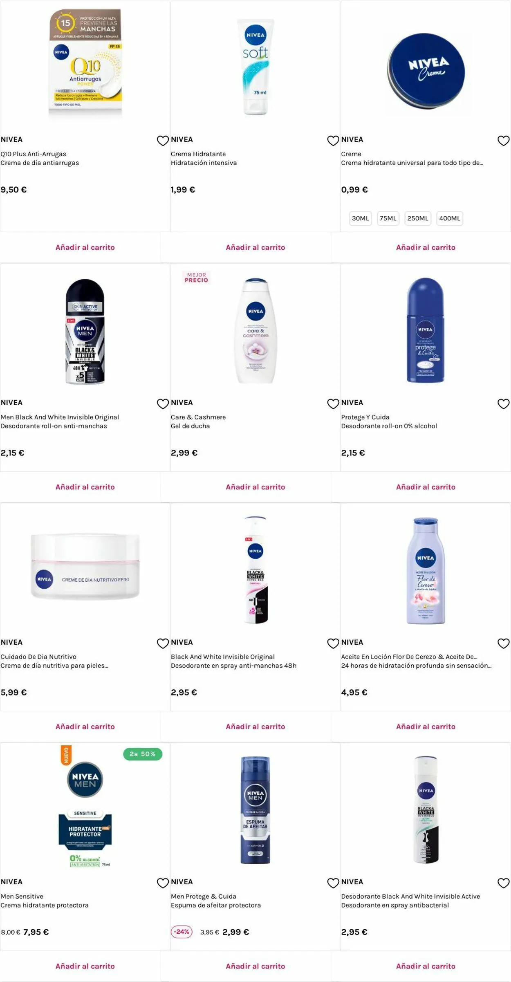Add Care & Cashmere gel to cart
Image resolution: width=511 pixels, height=982 pixels.
[255, 487]
